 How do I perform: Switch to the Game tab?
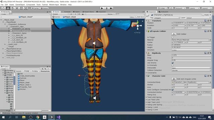click(x=77, y=12)
